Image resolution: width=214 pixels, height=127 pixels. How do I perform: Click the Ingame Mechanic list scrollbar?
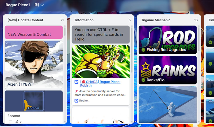[199, 39]
